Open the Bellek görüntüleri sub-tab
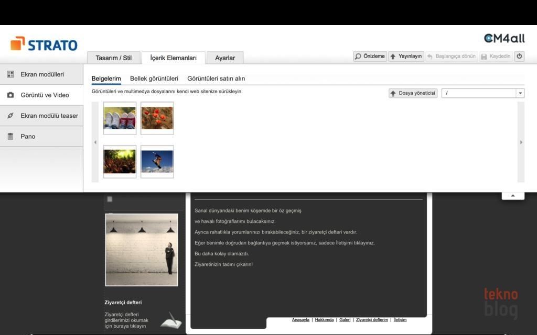Viewport: 537px width, 335px height. coord(154,79)
